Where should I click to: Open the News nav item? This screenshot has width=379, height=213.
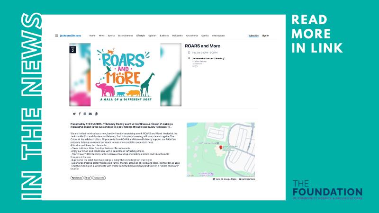tap(101, 36)
